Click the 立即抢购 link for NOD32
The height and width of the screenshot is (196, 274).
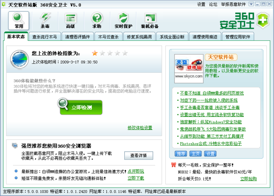click(x=249, y=179)
